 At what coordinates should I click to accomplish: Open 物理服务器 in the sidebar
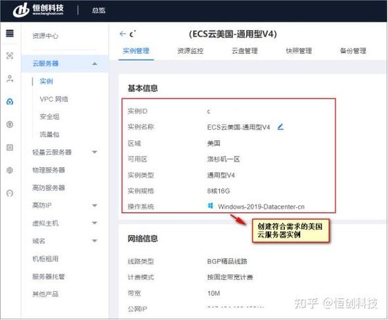point(48,170)
